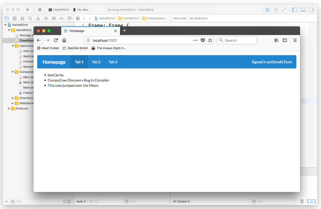Open the Project navigator in Xcode
The width and height of the screenshot is (321, 209).
(x=7, y=18)
